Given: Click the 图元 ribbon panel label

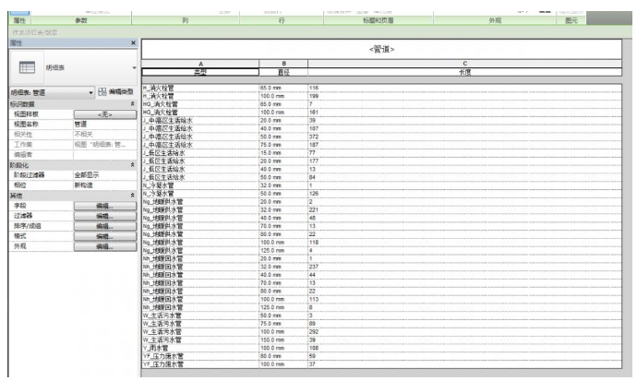Looking at the screenshot, I should (x=571, y=20).
